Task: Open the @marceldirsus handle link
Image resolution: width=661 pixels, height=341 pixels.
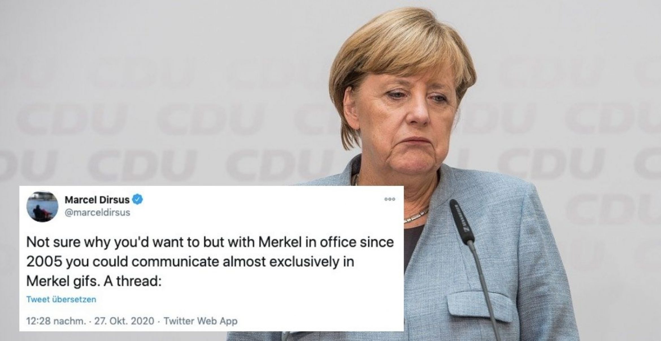Action: click(97, 212)
